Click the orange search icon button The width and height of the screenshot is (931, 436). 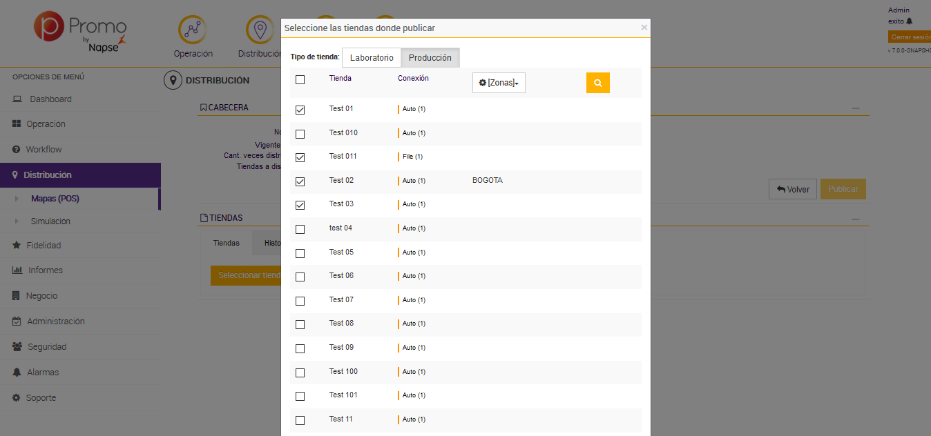click(x=597, y=83)
